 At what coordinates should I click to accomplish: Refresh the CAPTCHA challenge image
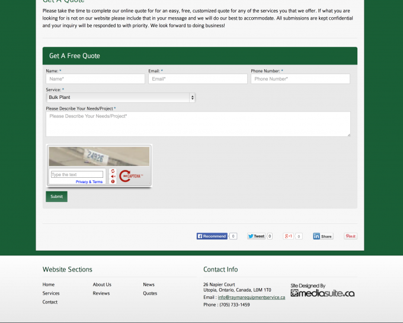pos(113,171)
